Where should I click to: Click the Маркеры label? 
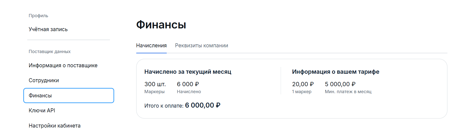pos(154,92)
